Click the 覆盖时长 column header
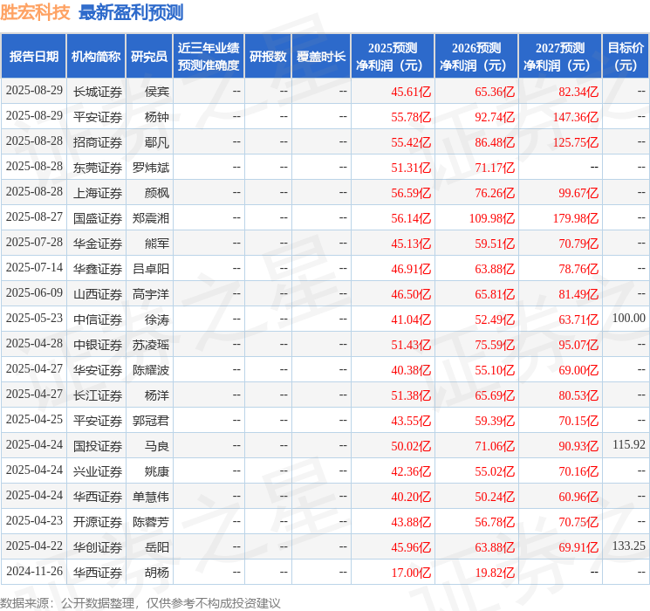 pos(321,57)
